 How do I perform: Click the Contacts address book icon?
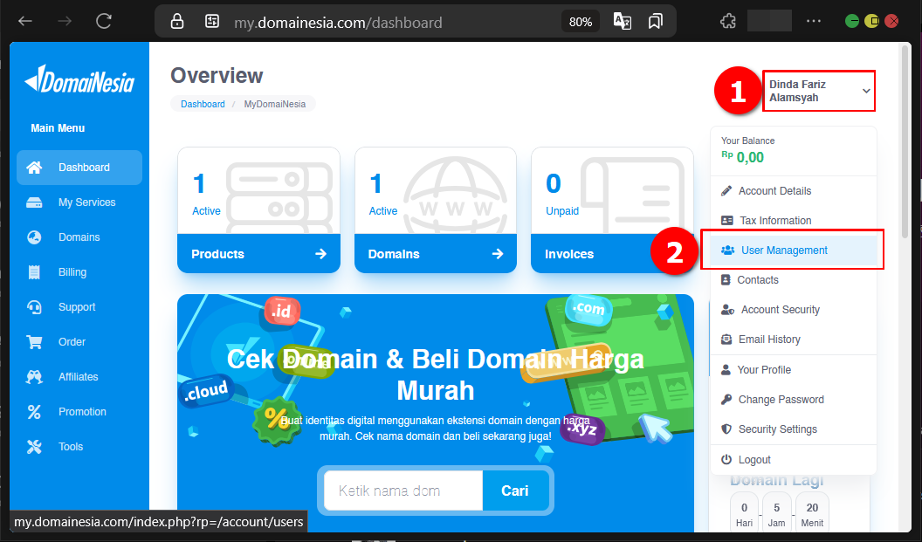coord(726,280)
